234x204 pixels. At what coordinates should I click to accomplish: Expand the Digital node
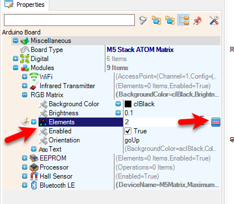(15, 59)
